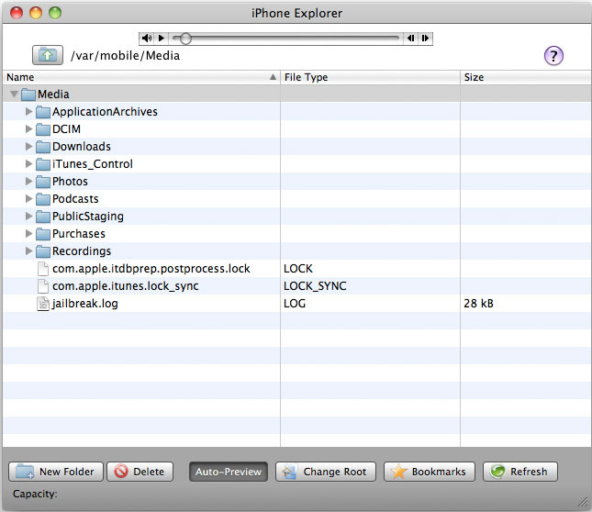
Task: Open Bookmarks with the star icon
Action: click(x=429, y=472)
